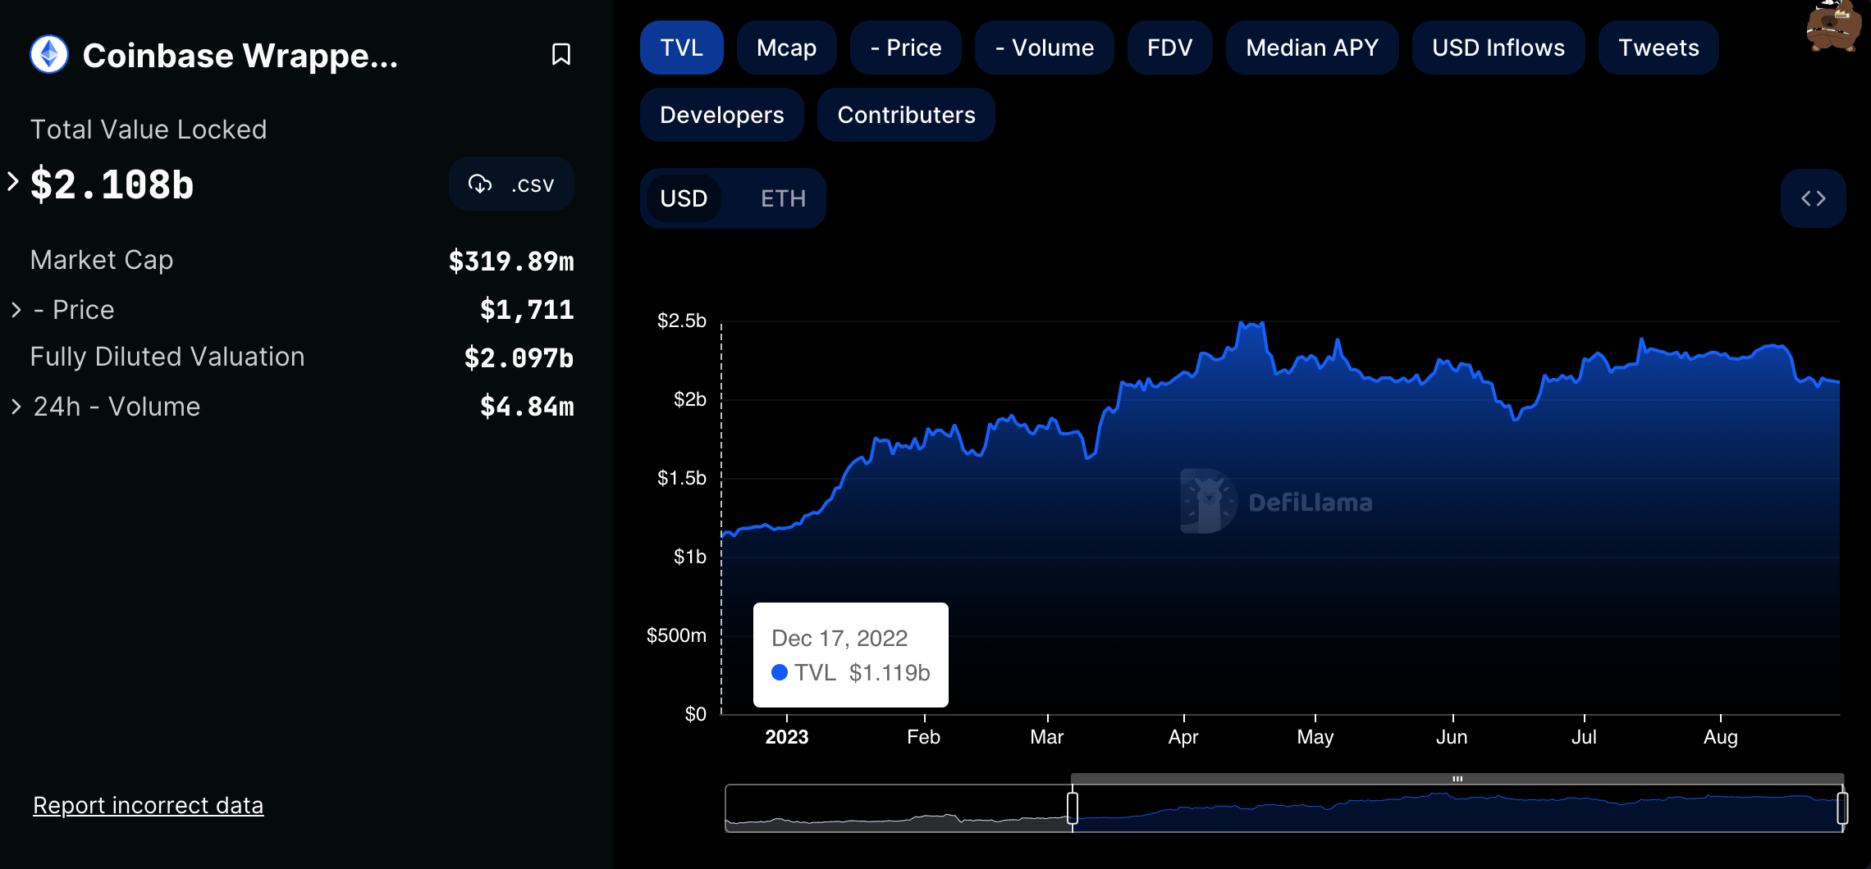Click the Aug label on the chart axis

pos(1721,737)
